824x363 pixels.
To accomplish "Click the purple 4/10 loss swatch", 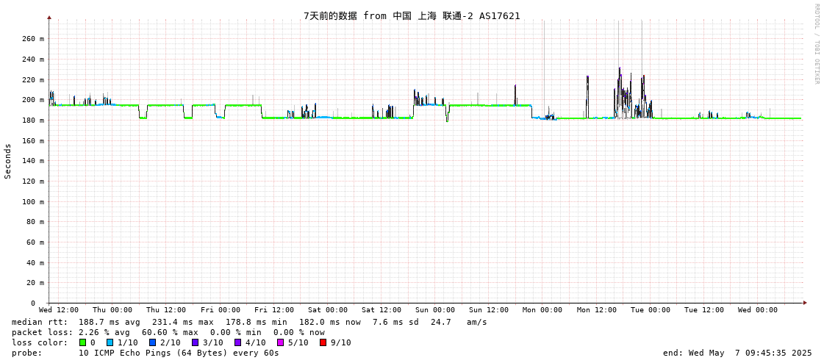I will coord(238,342).
